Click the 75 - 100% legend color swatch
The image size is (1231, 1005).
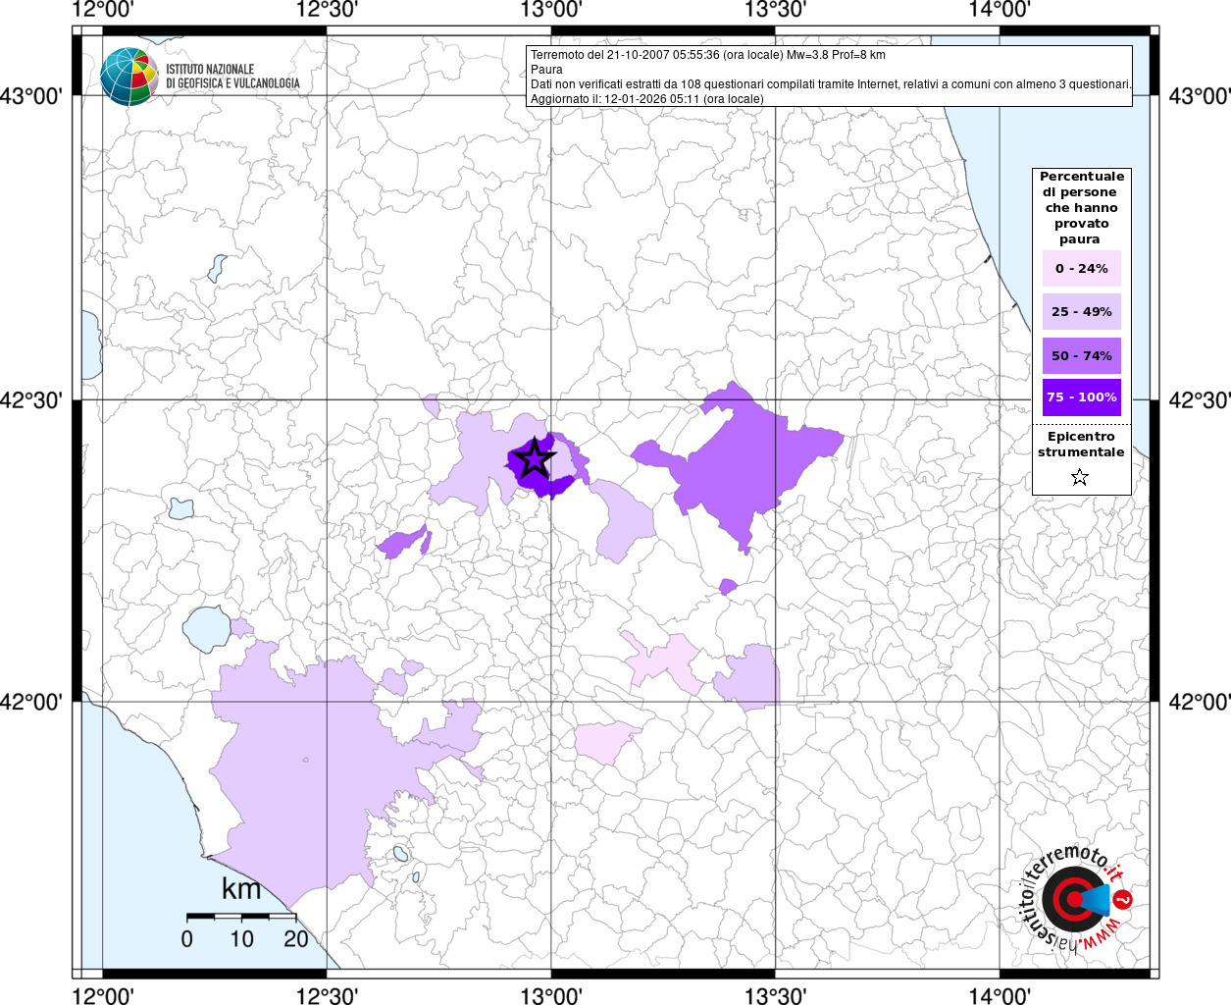point(1082,397)
